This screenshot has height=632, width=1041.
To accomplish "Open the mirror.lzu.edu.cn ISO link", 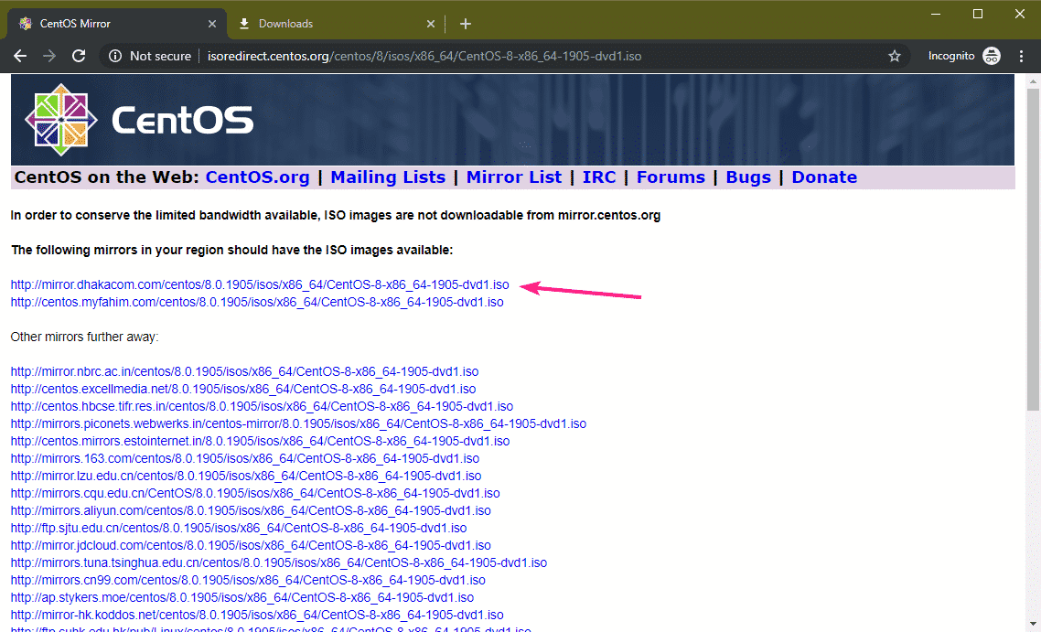I will click(246, 476).
